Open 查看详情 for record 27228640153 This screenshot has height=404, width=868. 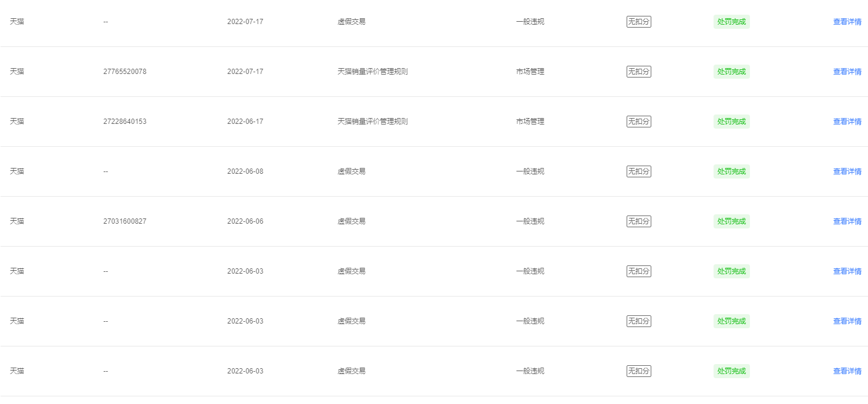click(847, 122)
